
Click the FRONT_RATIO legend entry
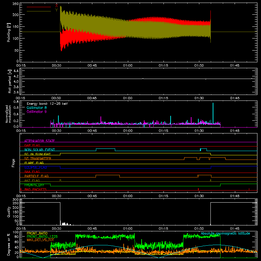[x=37, y=233]
